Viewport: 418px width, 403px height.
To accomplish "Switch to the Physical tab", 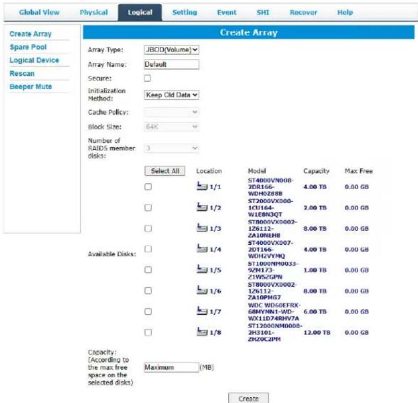I will tap(93, 12).
